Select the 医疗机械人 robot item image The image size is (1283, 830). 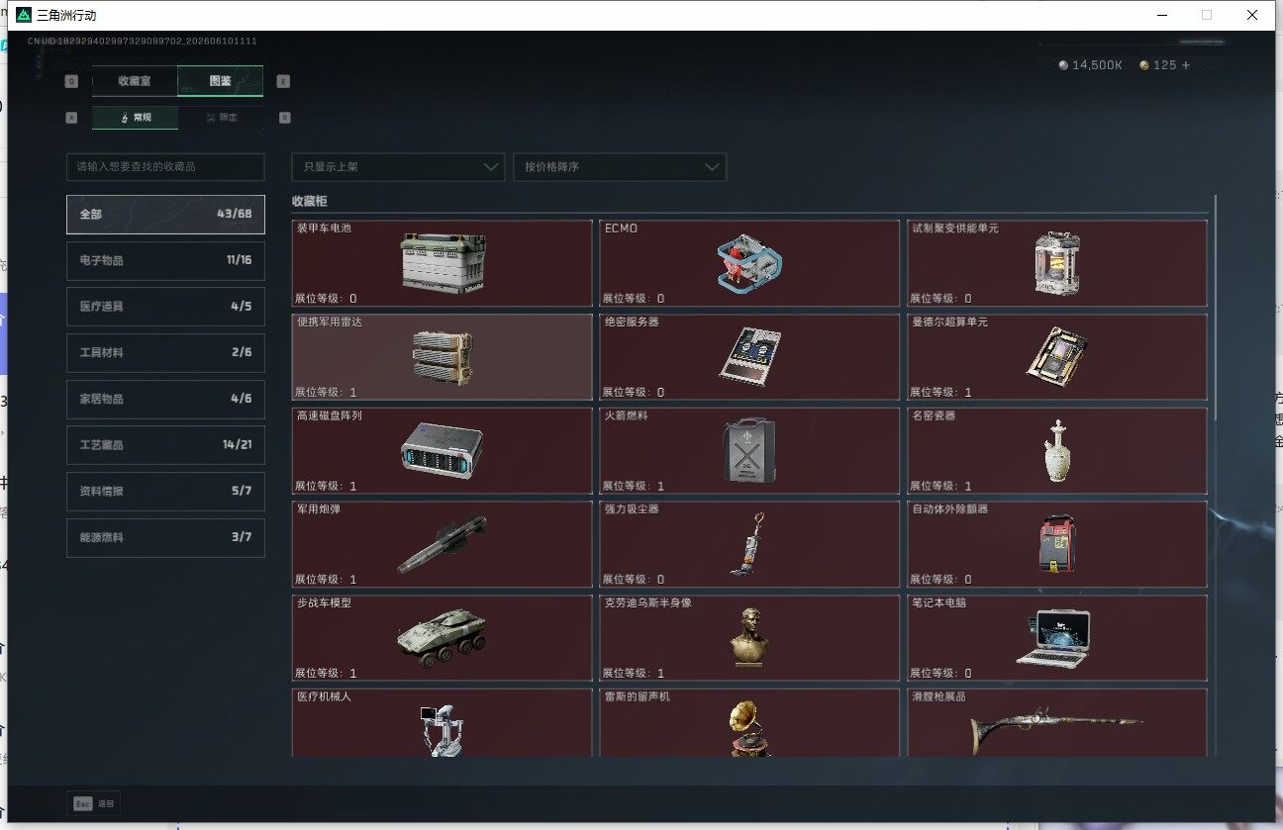(442, 730)
